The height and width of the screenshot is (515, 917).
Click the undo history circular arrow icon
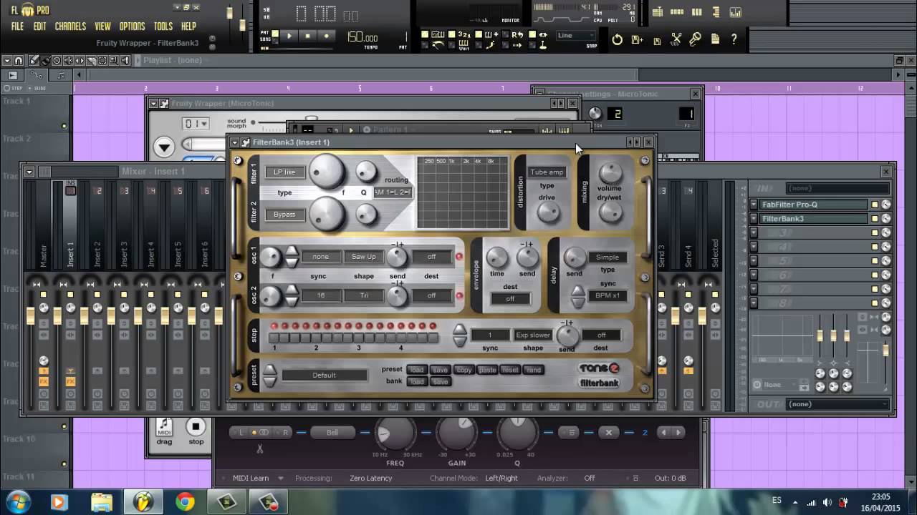pos(618,40)
